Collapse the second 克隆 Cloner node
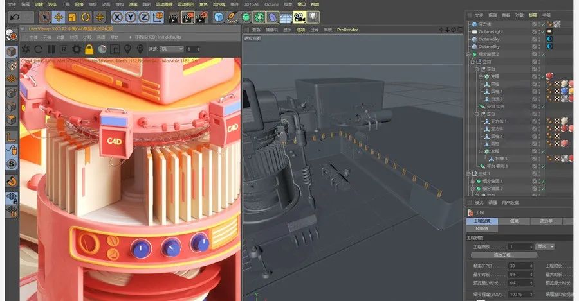The height and width of the screenshot is (301, 579). (x=481, y=151)
